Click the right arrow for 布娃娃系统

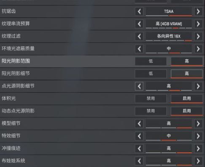(198, 161)
